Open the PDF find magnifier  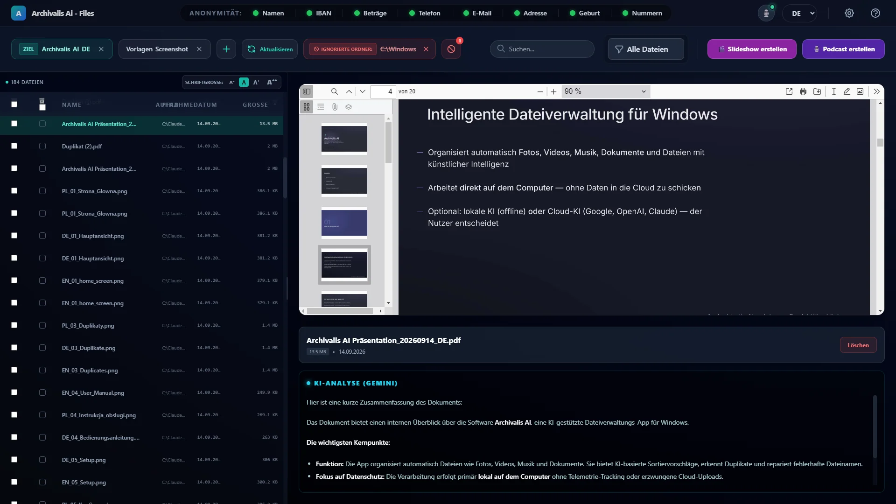(x=335, y=91)
